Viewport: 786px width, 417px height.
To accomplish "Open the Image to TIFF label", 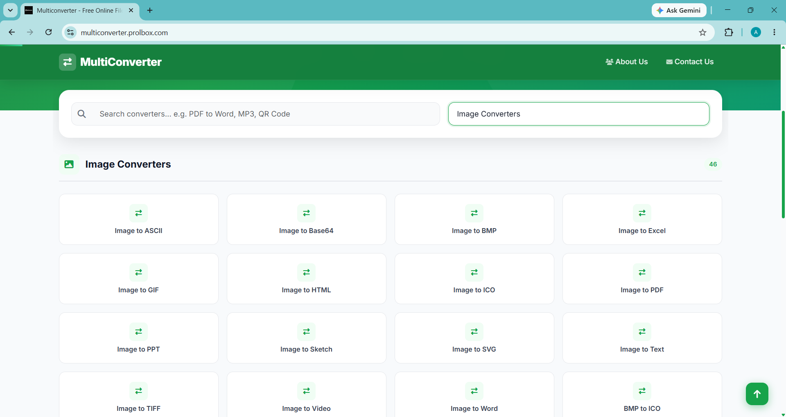I will [x=139, y=409].
